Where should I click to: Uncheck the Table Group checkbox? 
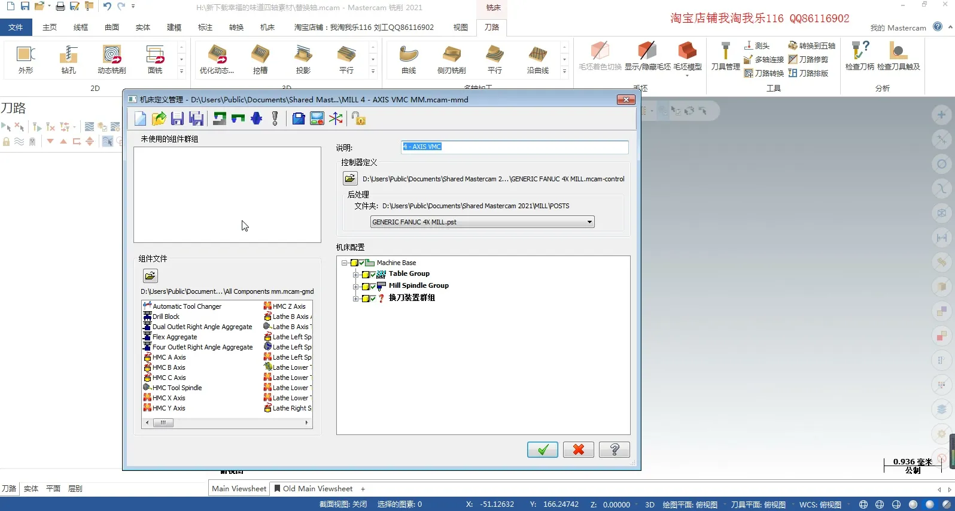372,275
